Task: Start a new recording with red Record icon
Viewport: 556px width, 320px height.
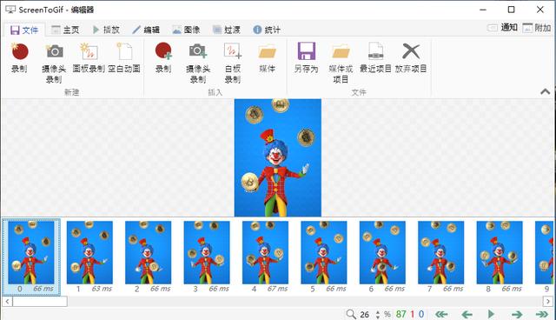Action: click(19, 58)
